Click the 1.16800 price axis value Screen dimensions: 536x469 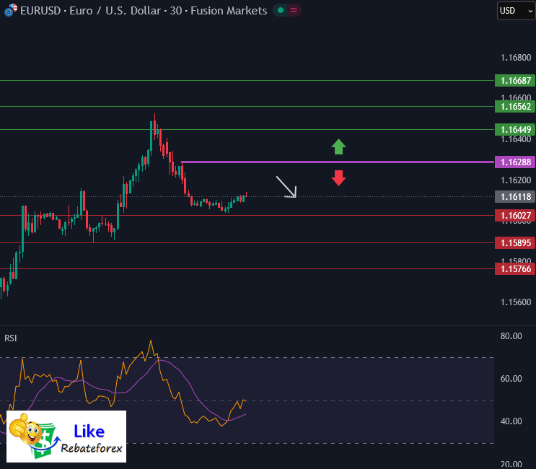(x=516, y=58)
